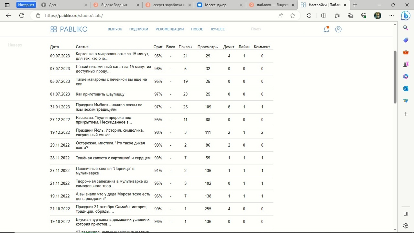Open the user profile icon

point(338,29)
